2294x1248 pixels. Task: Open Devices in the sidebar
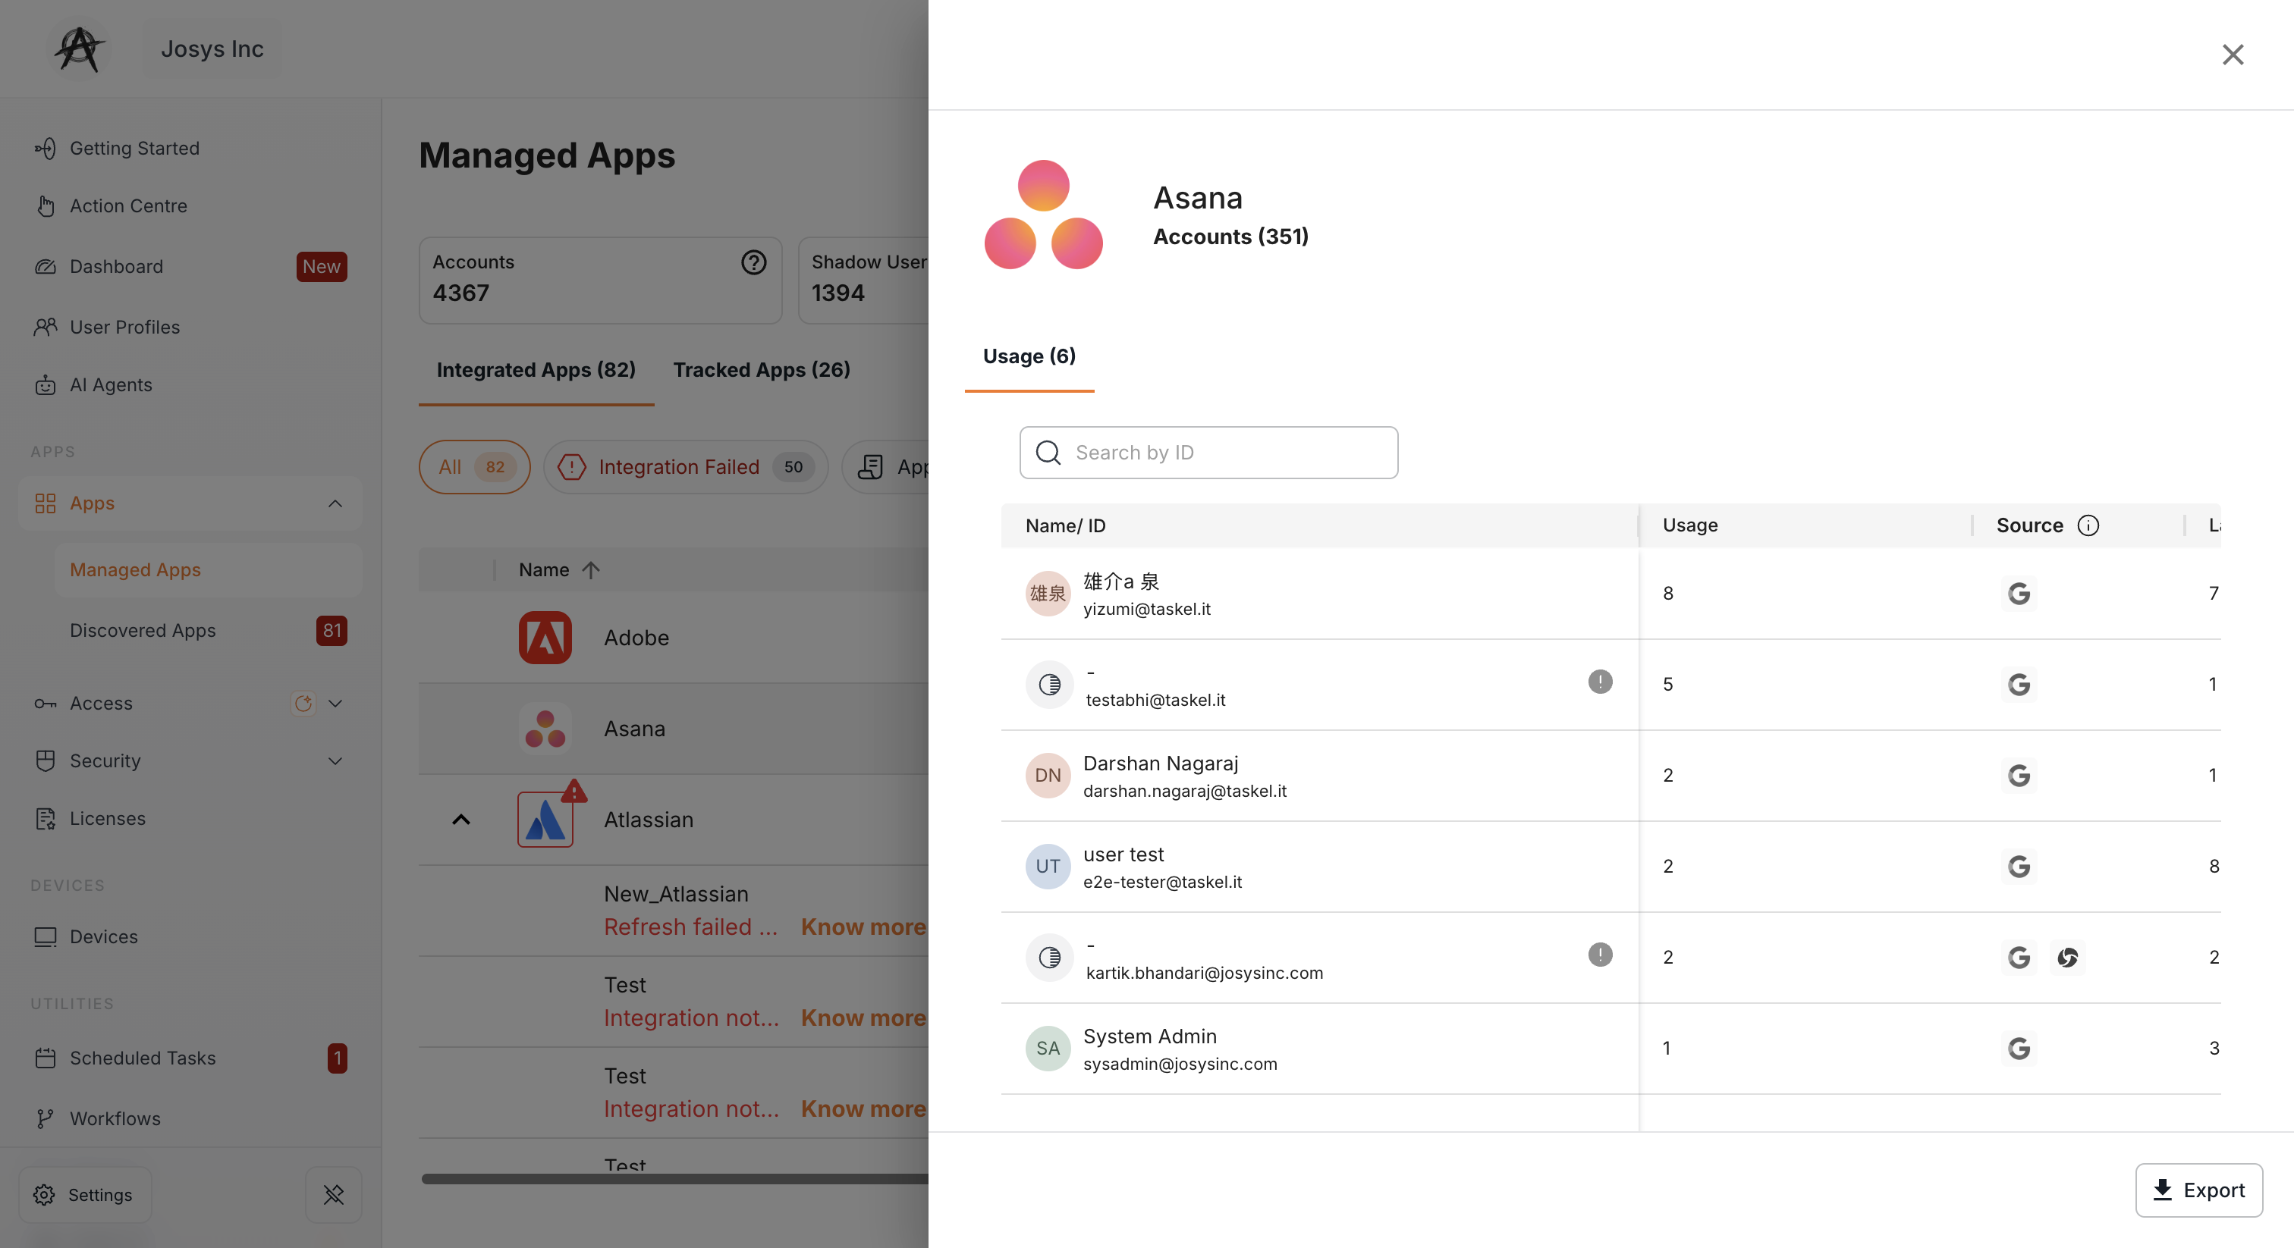(x=103, y=937)
